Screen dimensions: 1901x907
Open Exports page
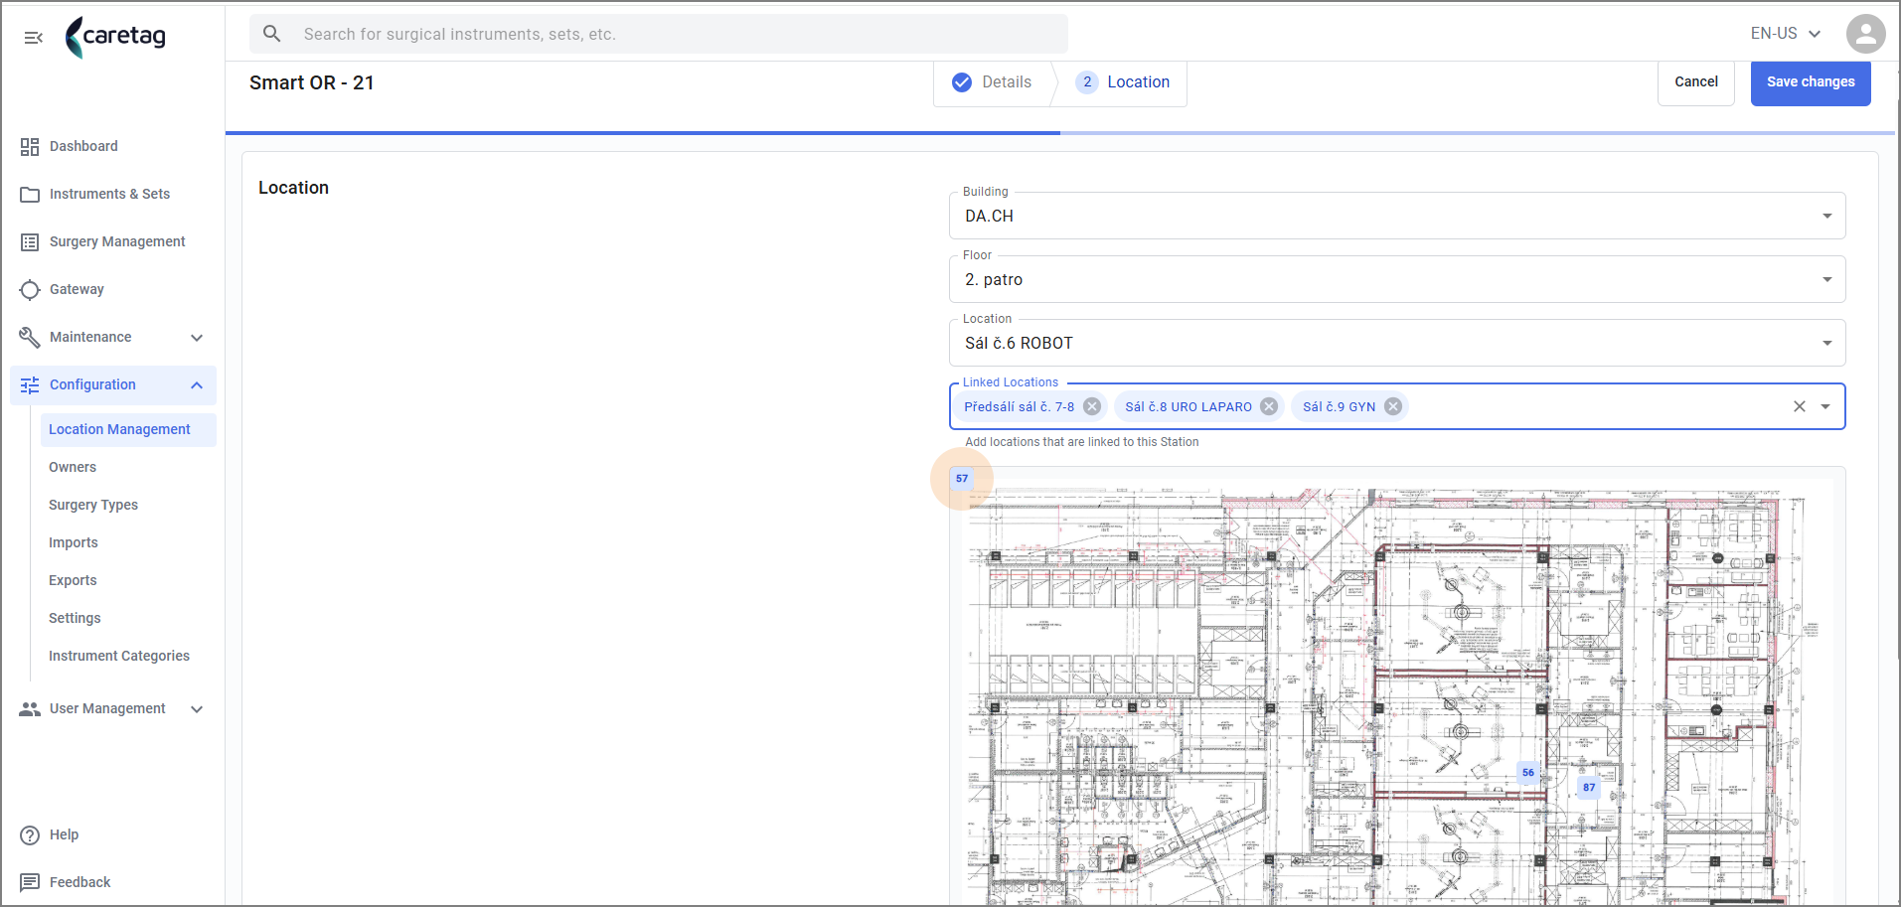tap(73, 581)
